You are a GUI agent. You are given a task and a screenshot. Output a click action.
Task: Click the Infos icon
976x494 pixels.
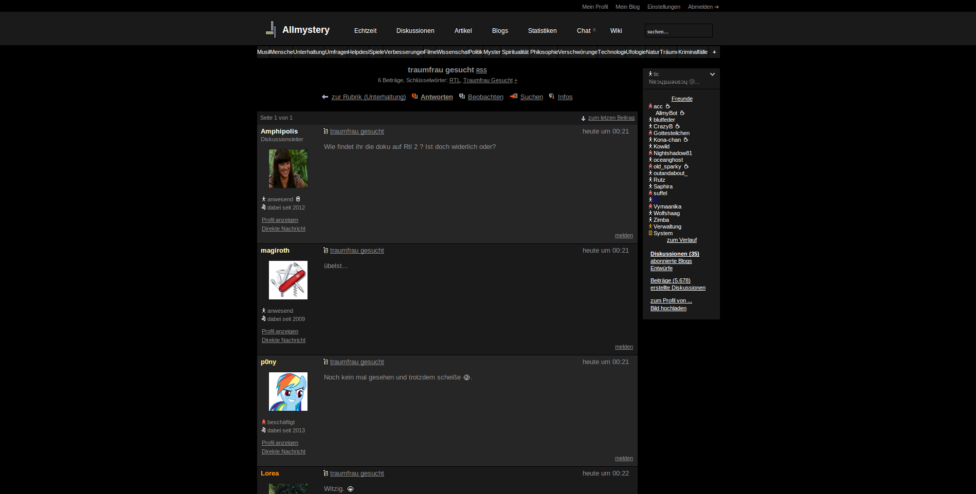coord(552,97)
